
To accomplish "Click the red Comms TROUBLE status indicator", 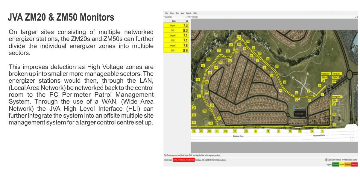I will pos(183,160).
